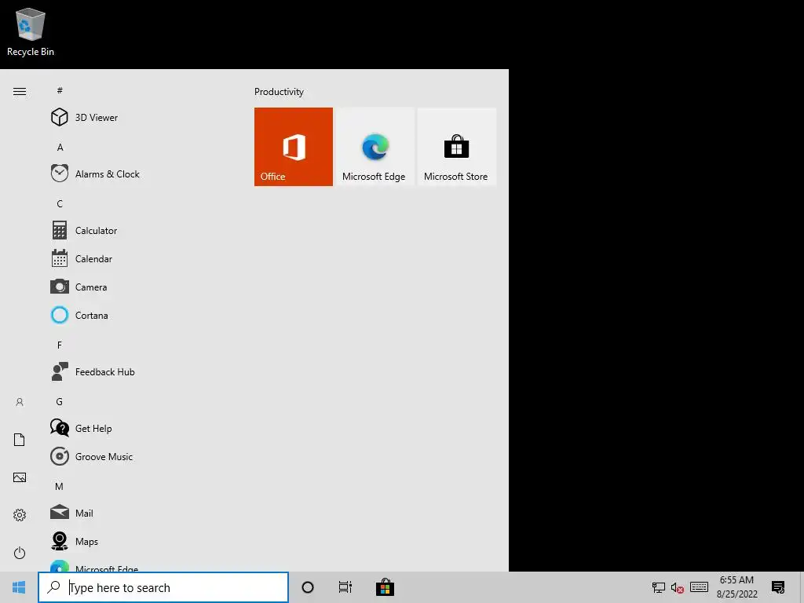This screenshot has height=603, width=804.
Task: Open the Action Center notifications icon
Action: pyautogui.click(x=778, y=587)
